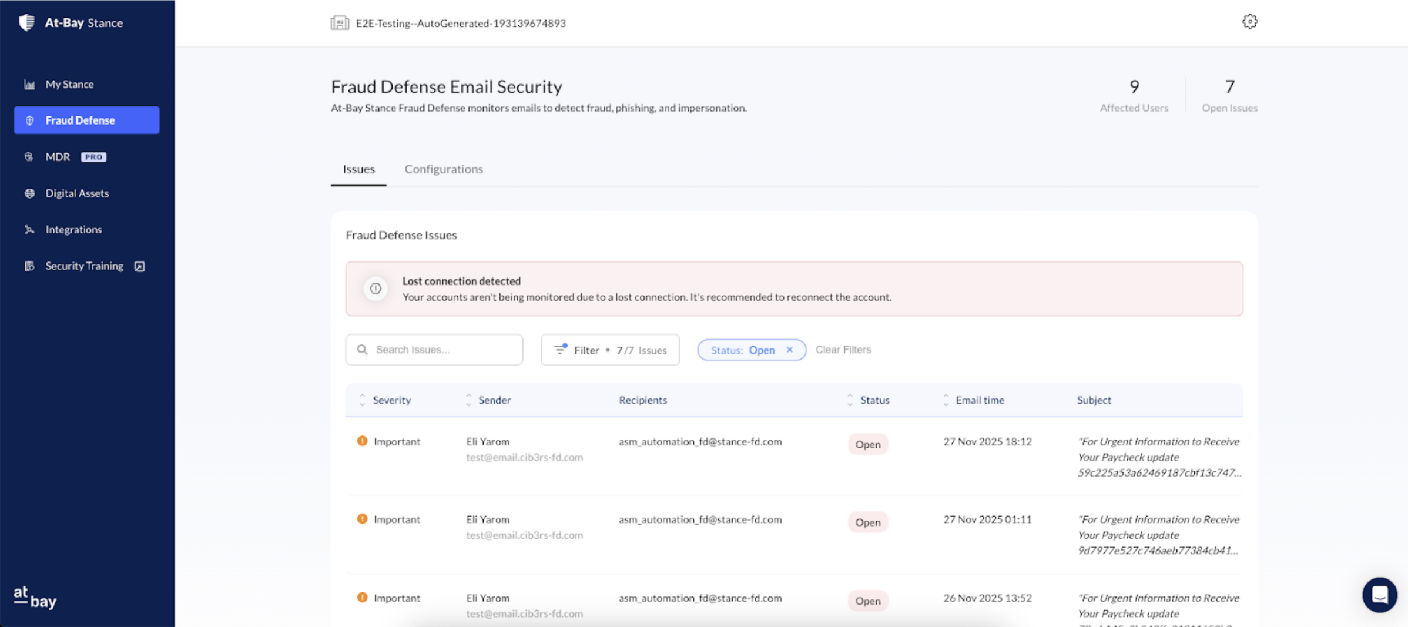Viewport: 1408px width, 627px height.
Task: Open the Filter issues button
Action: (610, 350)
